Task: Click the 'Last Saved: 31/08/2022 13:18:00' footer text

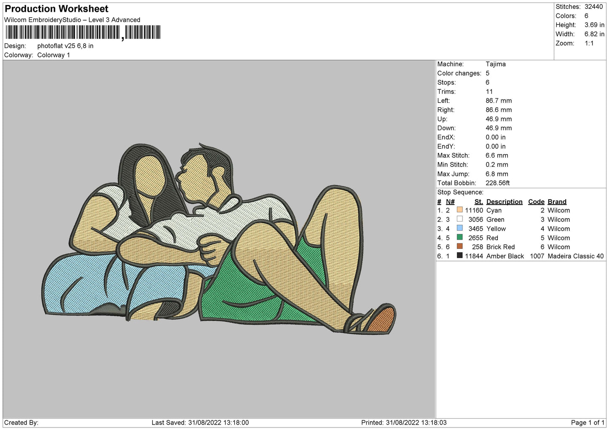Action: (200, 422)
